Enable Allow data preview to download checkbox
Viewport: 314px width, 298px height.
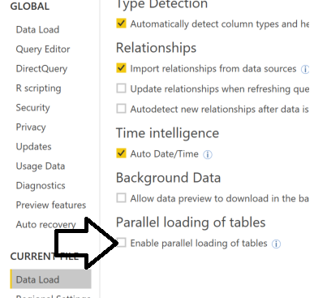(121, 198)
